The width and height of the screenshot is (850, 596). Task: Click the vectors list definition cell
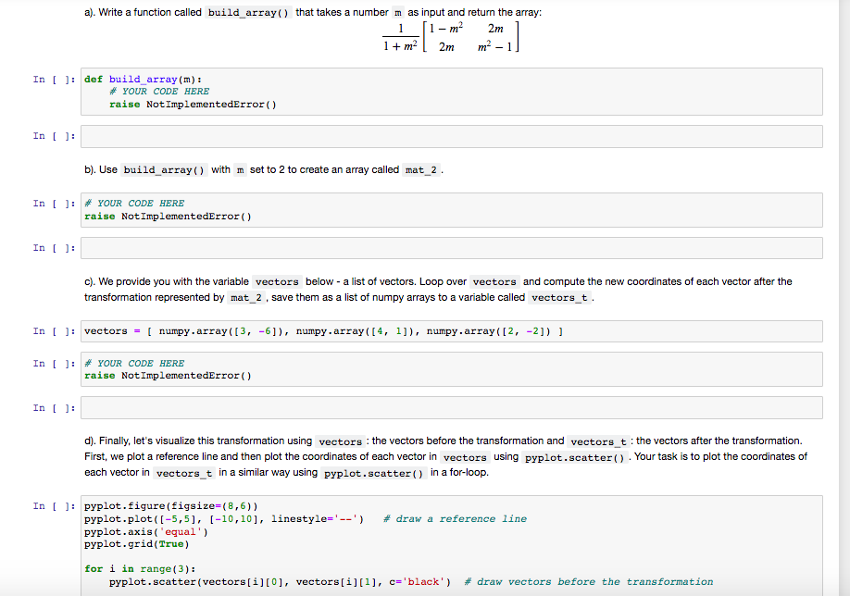(x=370, y=330)
